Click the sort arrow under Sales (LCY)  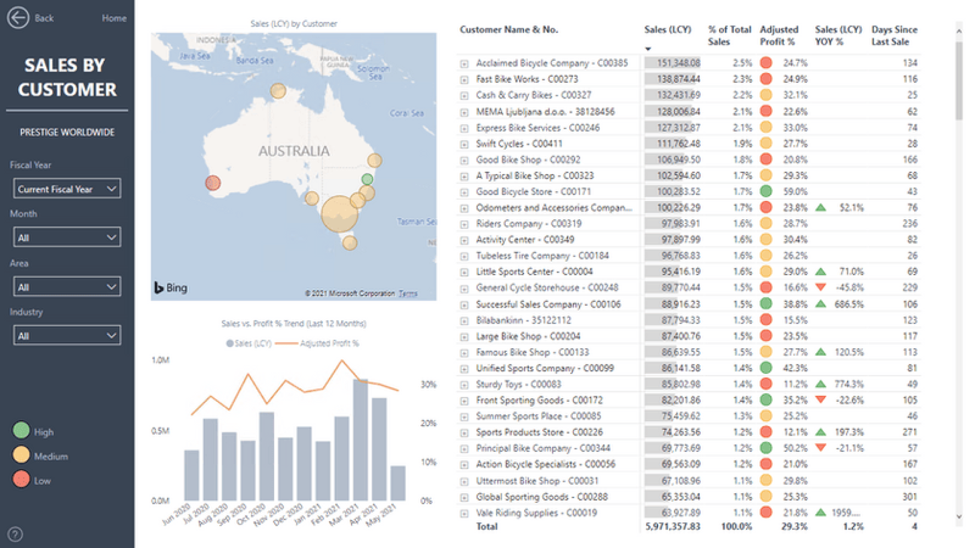(x=648, y=49)
